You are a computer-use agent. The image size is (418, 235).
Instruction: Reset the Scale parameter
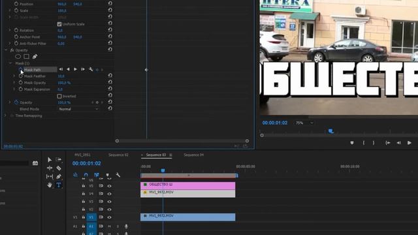tap(110, 10)
